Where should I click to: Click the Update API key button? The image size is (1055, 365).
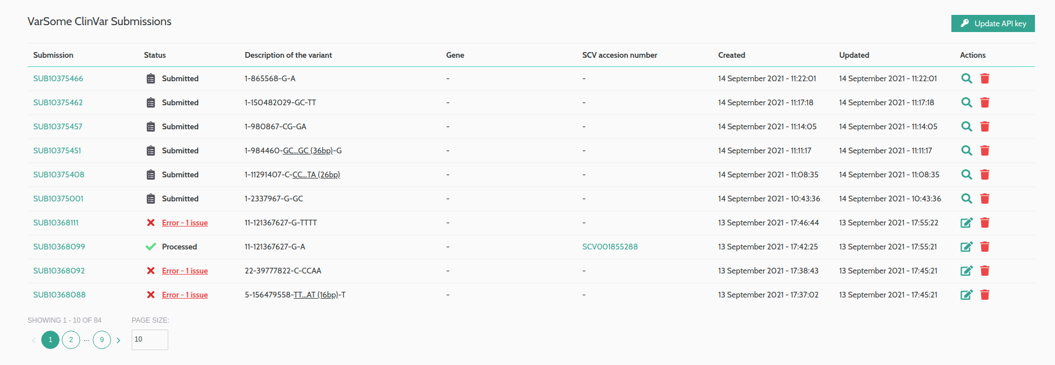point(993,23)
